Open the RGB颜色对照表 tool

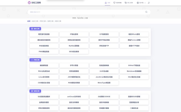click(74, 83)
